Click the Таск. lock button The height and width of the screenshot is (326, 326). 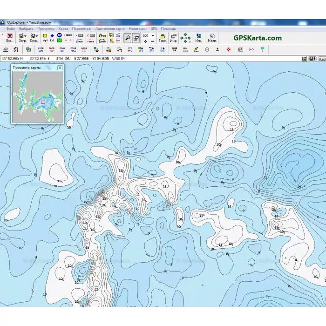pos(163,38)
